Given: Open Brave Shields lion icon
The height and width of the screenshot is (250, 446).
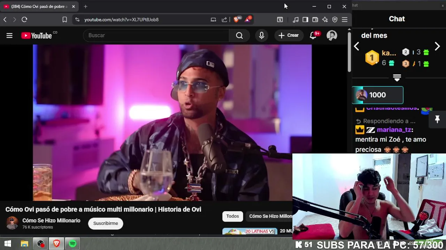Looking at the screenshot, I should pyautogui.click(x=237, y=19).
